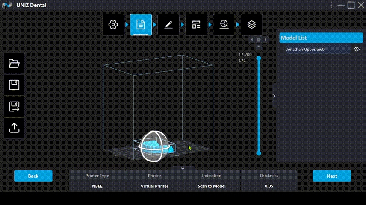Toggle visibility of Jonathan-UpperJaw0 model
366x205 pixels.
pyautogui.click(x=357, y=50)
